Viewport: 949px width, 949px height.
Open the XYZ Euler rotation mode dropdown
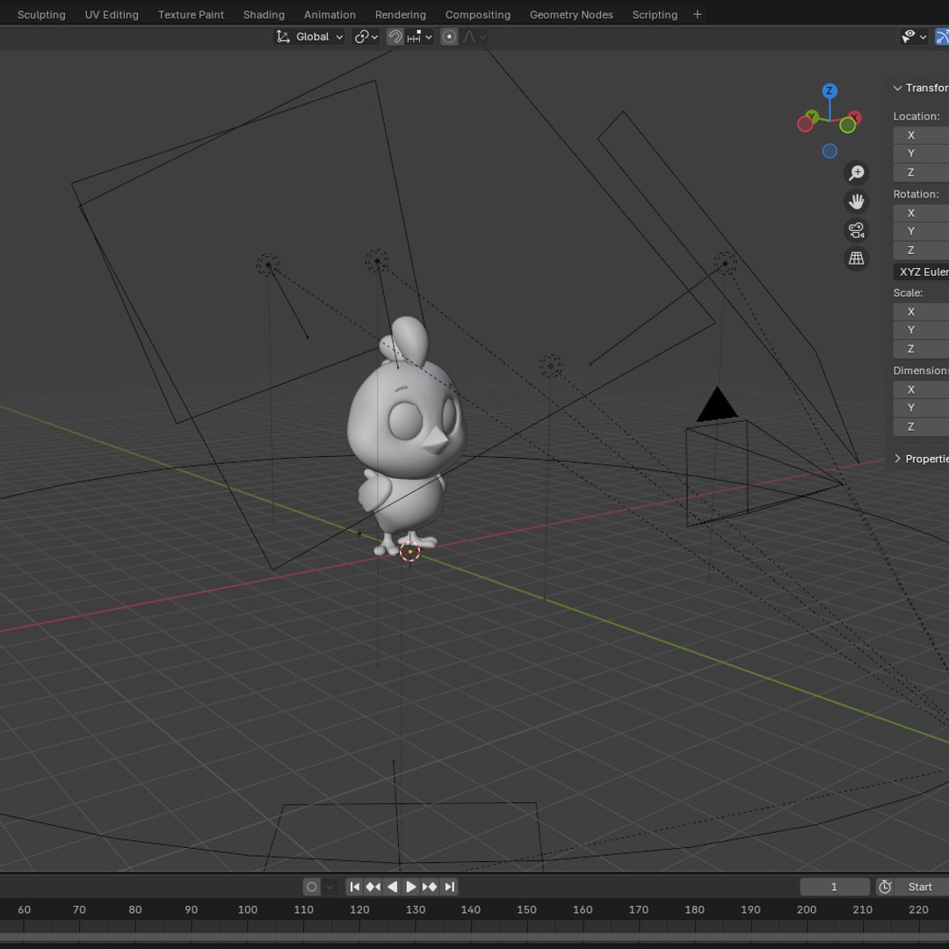pos(921,272)
